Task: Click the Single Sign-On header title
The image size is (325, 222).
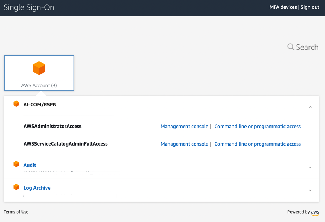Action: pos(29,7)
